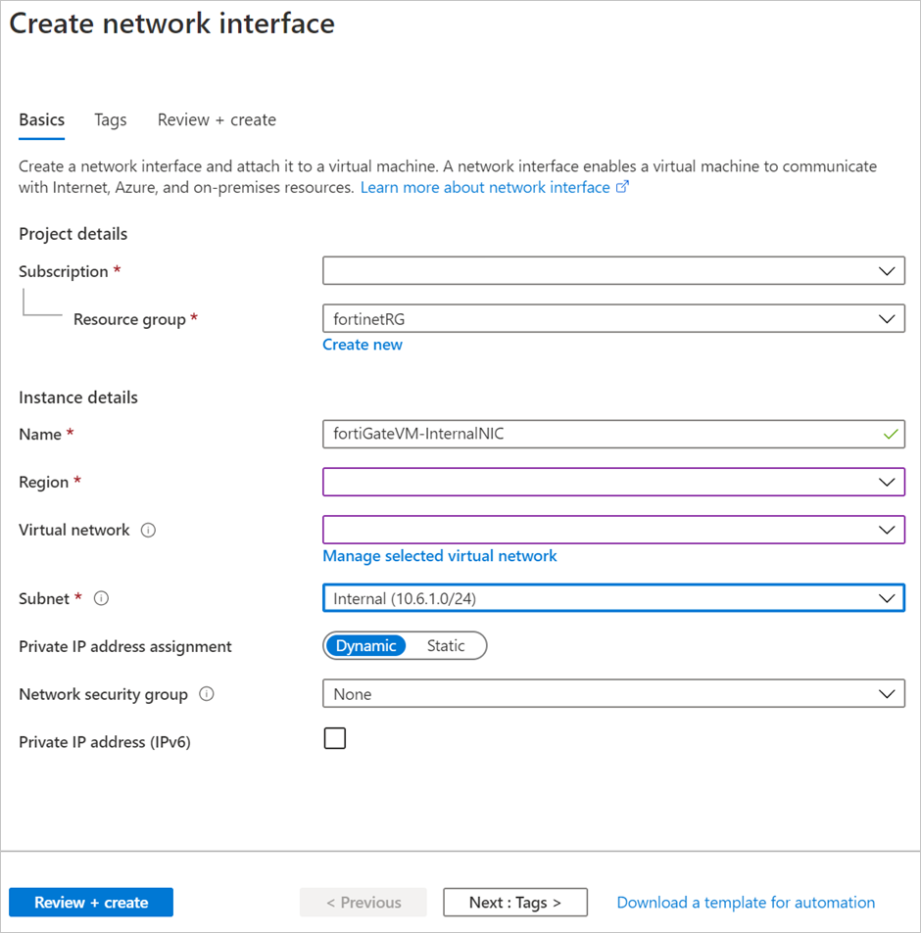The width and height of the screenshot is (921, 933).
Task: Select Dynamic private IP assignment
Action: (x=365, y=646)
